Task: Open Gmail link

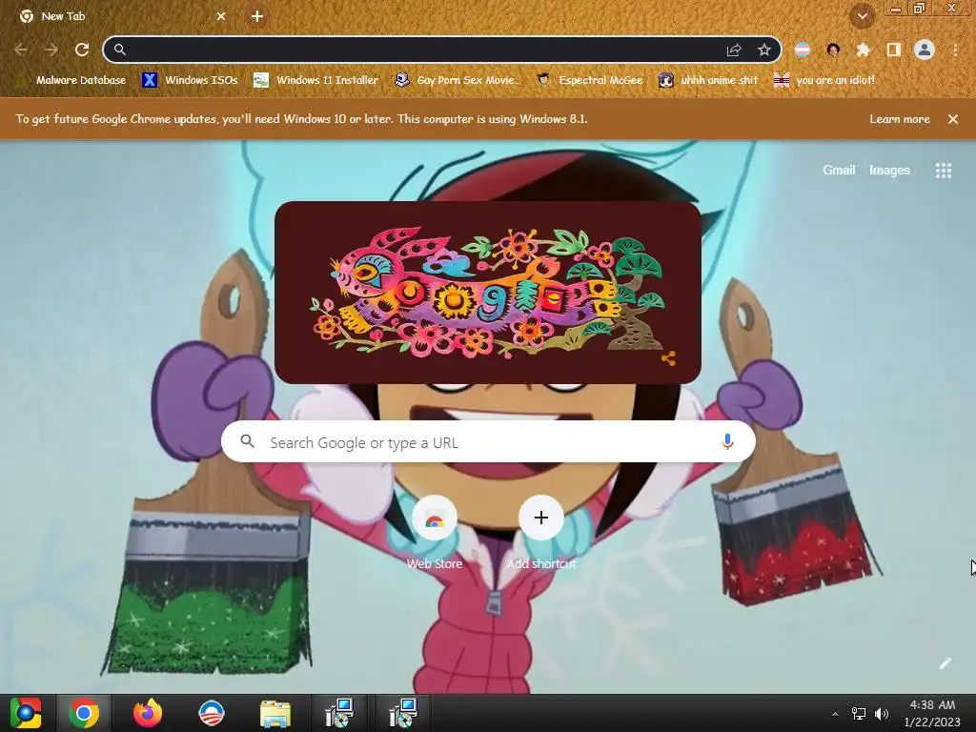Action: coord(839,170)
